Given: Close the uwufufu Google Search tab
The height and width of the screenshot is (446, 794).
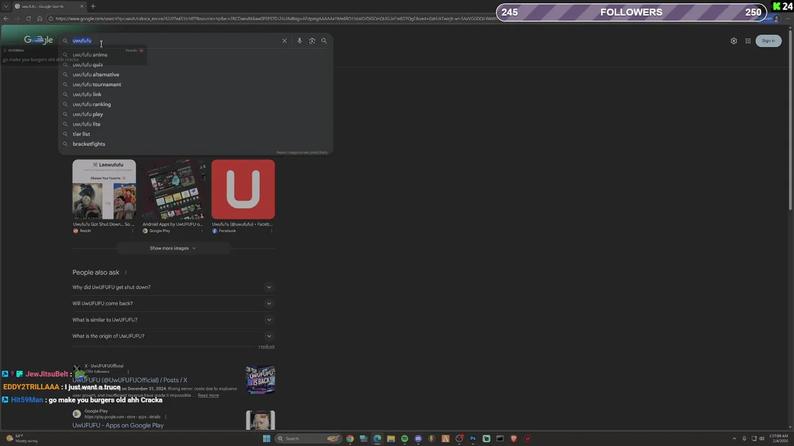Looking at the screenshot, I should click(82, 6).
